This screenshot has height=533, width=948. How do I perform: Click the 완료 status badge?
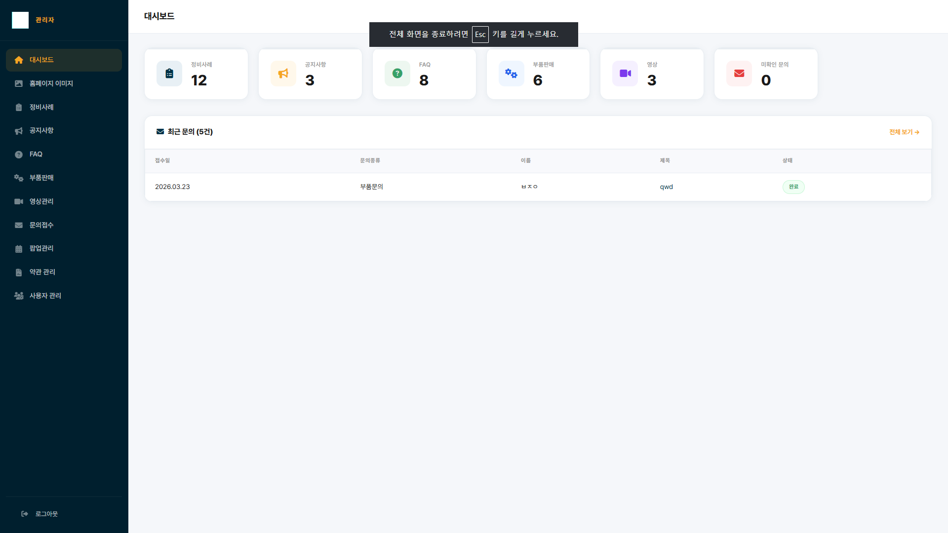(x=793, y=187)
